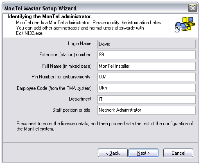Click the Next button
Viewport: 201px width, 165px height.
[x=143, y=153]
